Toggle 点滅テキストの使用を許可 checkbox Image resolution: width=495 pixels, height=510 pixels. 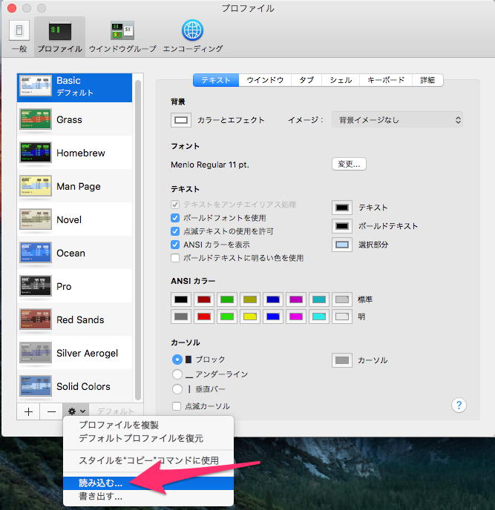point(175,231)
